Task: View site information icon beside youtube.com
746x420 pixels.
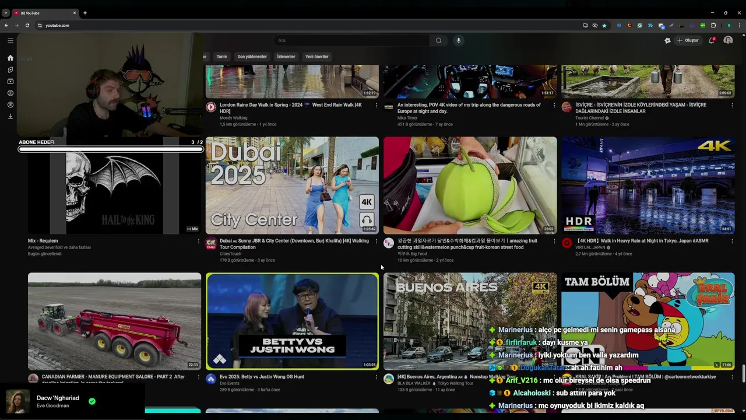Action: click(x=40, y=25)
